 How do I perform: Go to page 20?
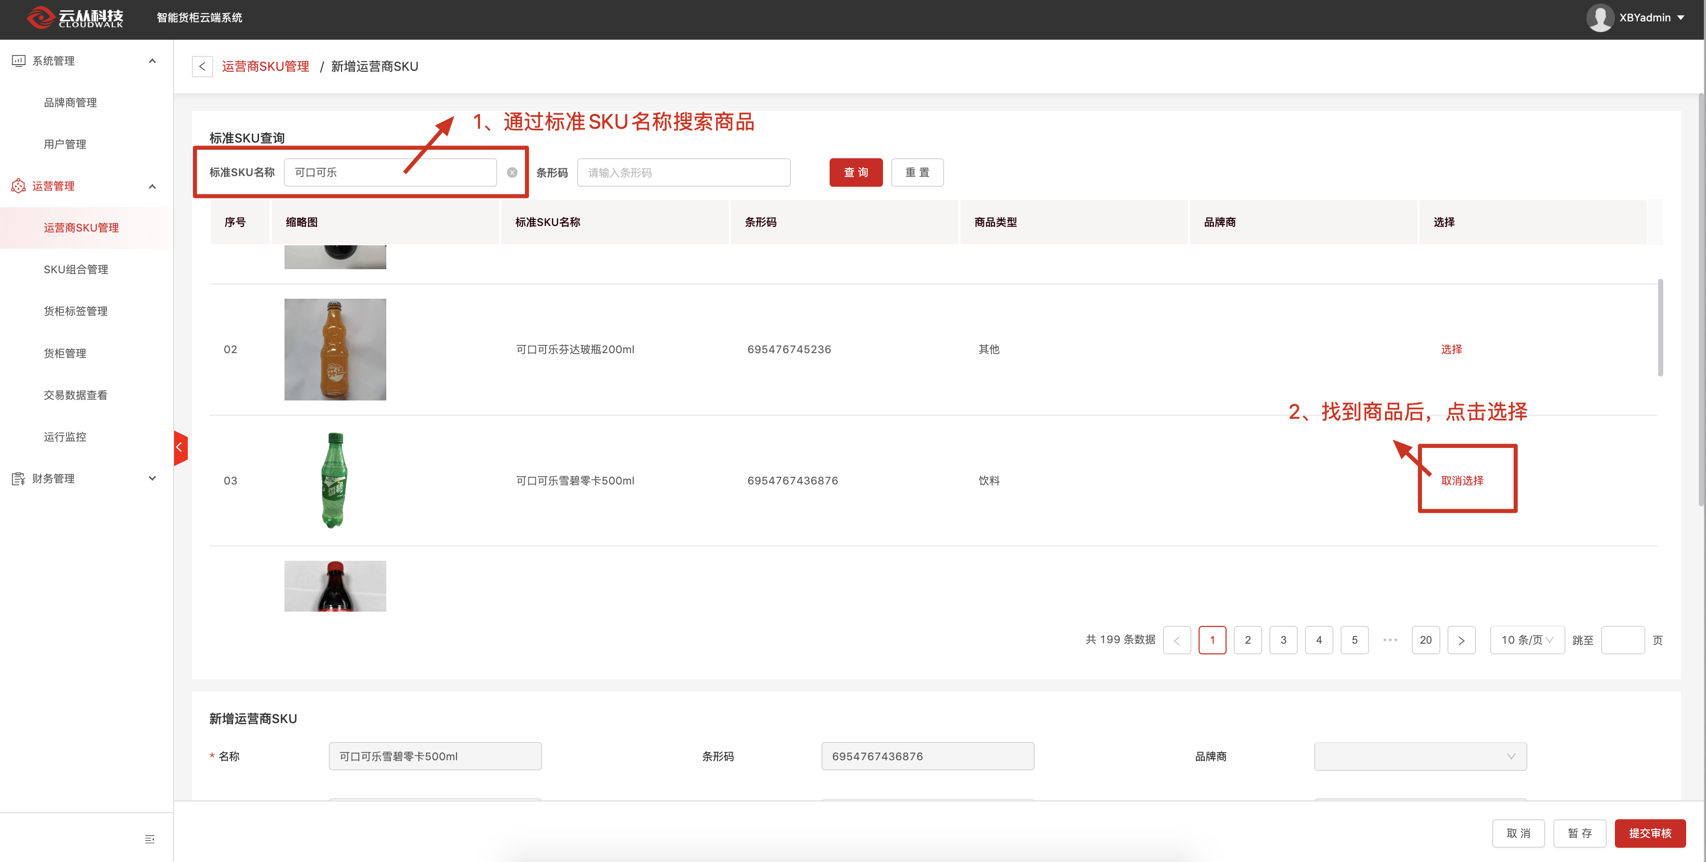[x=1426, y=640]
